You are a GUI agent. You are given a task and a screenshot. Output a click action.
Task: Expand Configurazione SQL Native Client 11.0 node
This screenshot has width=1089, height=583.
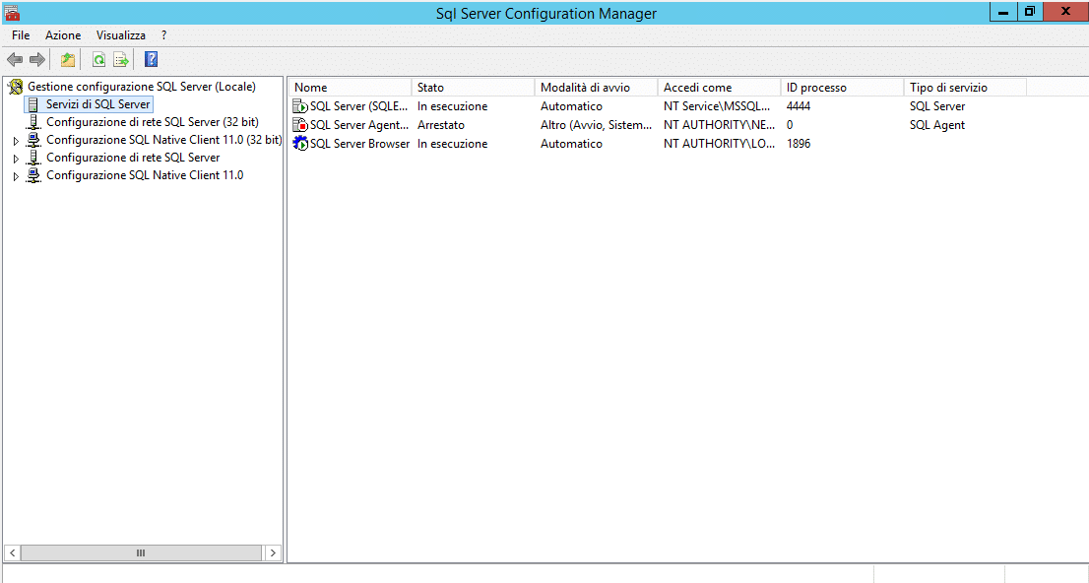point(16,176)
